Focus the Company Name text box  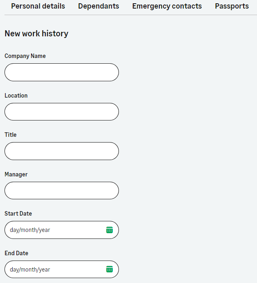coord(61,72)
